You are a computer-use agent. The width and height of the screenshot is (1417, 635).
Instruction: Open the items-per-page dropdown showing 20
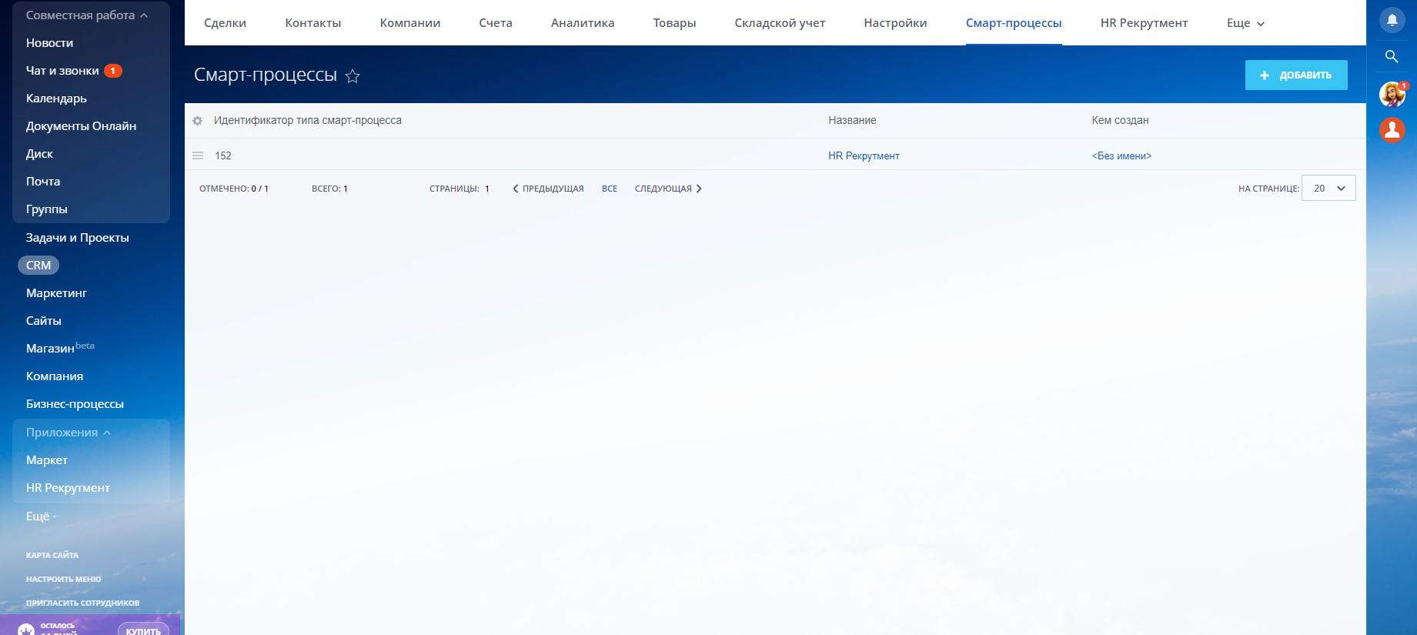pyautogui.click(x=1328, y=189)
